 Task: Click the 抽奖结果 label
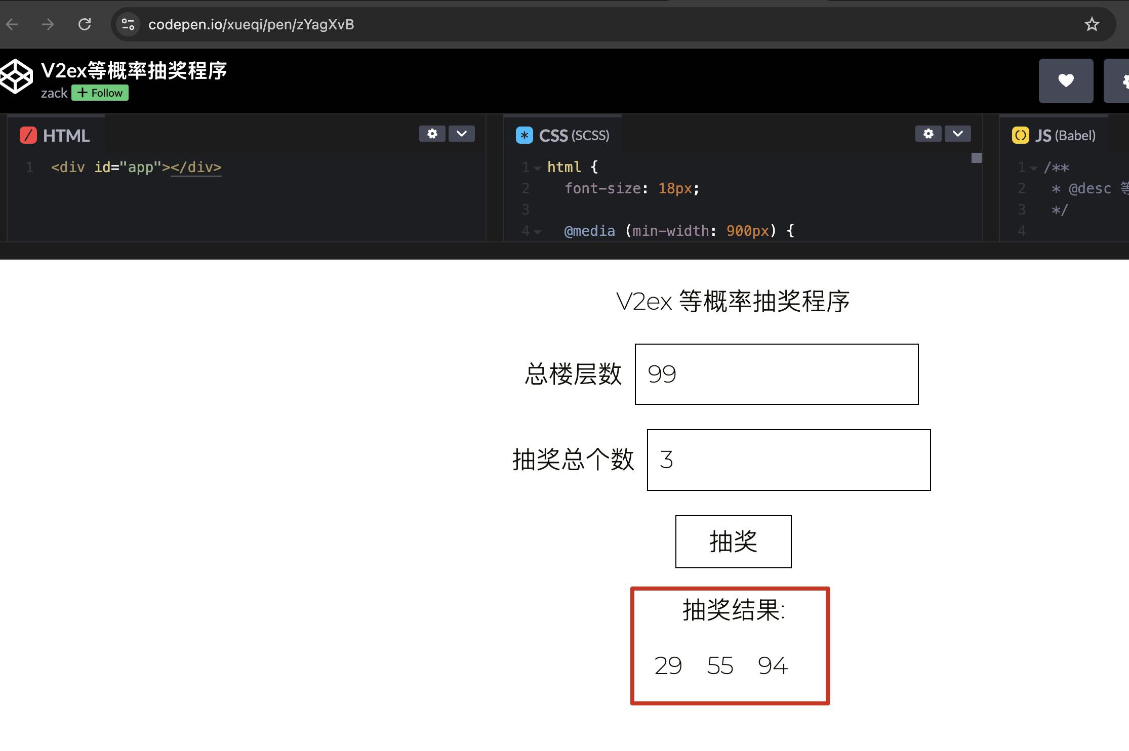(734, 610)
